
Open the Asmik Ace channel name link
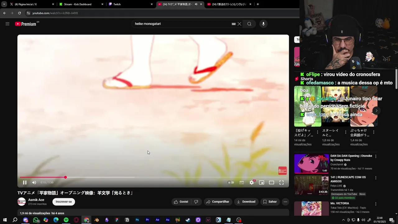36,200
